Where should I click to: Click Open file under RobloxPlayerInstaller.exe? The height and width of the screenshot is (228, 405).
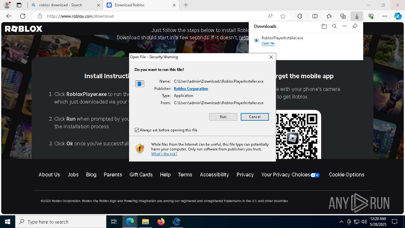click(x=268, y=43)
